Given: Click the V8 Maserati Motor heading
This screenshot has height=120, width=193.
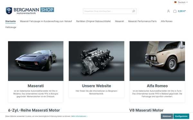Looking at the screenshot, I should (x=146, y=110).
